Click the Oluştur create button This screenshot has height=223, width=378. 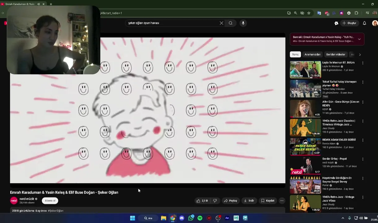tap(349, 23)
